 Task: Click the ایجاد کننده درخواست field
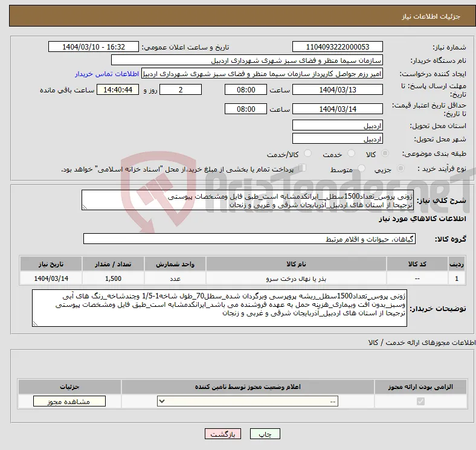coord(262,74)
